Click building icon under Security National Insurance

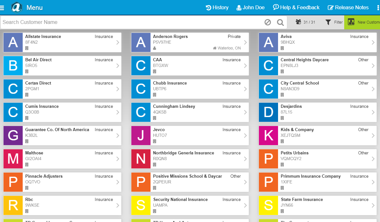(x=155, y=211)
